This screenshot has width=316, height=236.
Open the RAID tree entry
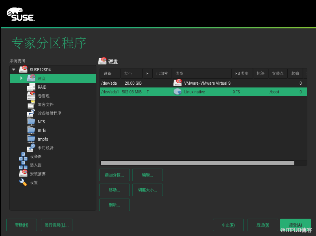pos(42,87)
